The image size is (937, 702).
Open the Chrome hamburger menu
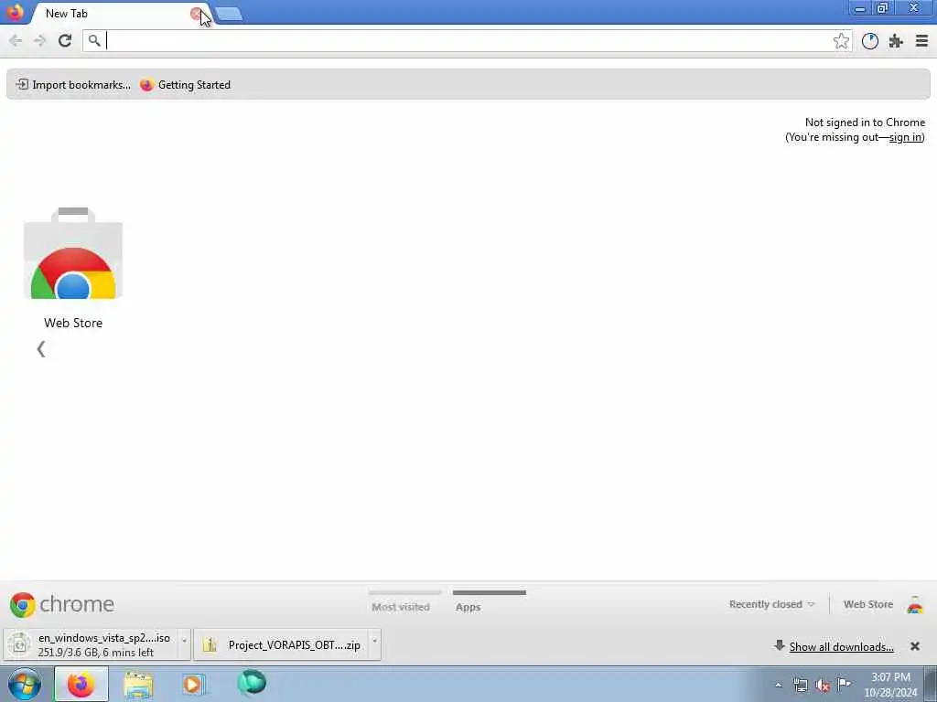tap(921, 40)
